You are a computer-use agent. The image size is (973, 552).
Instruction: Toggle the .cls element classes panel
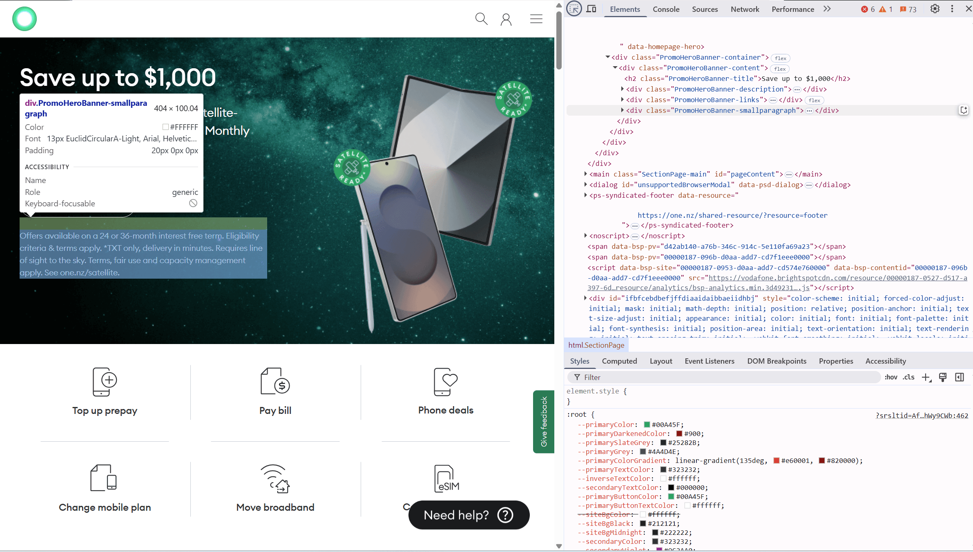(x=908, y=378)
